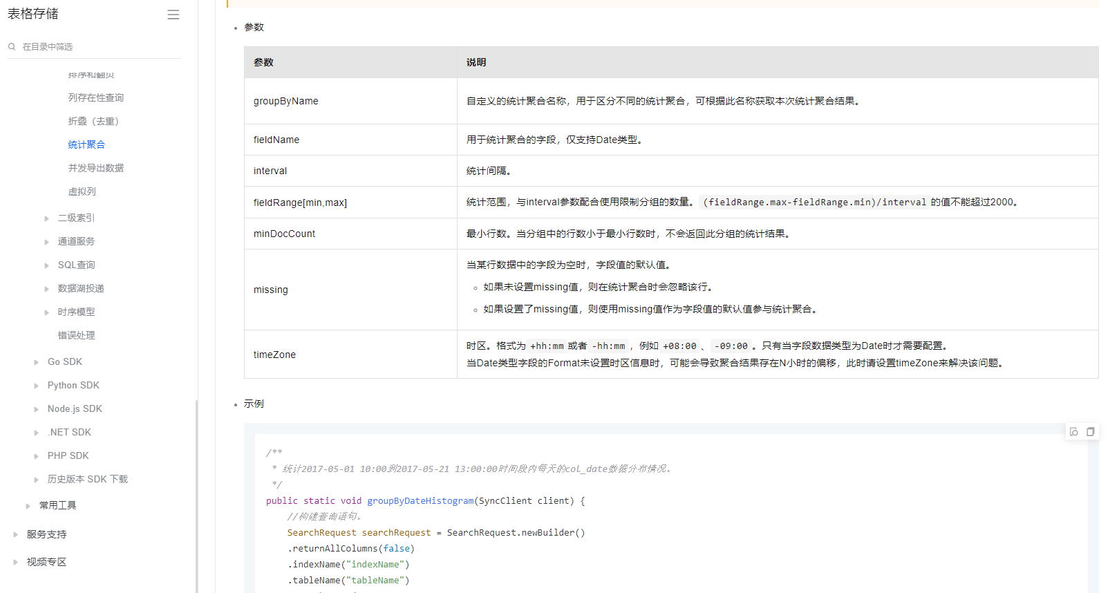Click the 参数 table column header
1110x593 pixels.
[350, 62]
